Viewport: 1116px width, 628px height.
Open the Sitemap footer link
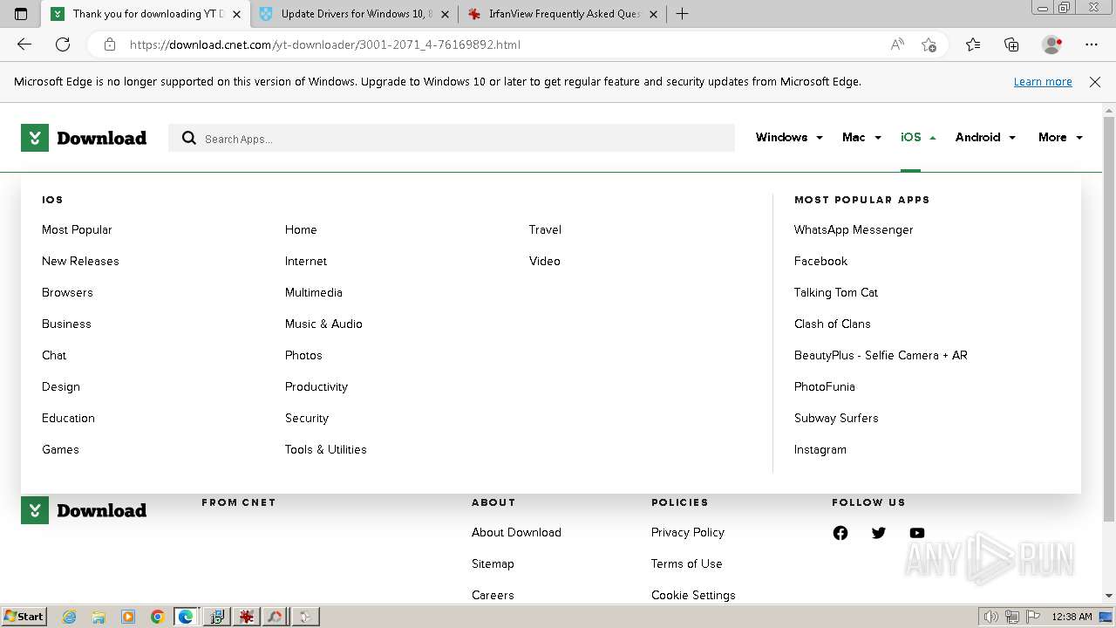pyautogui.click(x=493, y=563)
